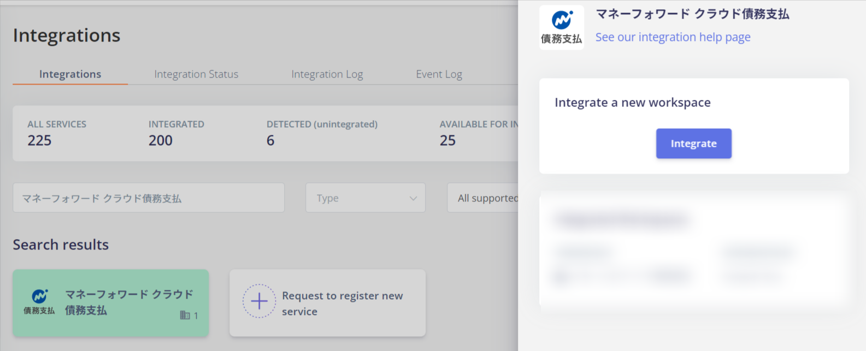Expand the All supported filter dropdown
The height and width of the screenshot is (351, 866).
[483, 198]
